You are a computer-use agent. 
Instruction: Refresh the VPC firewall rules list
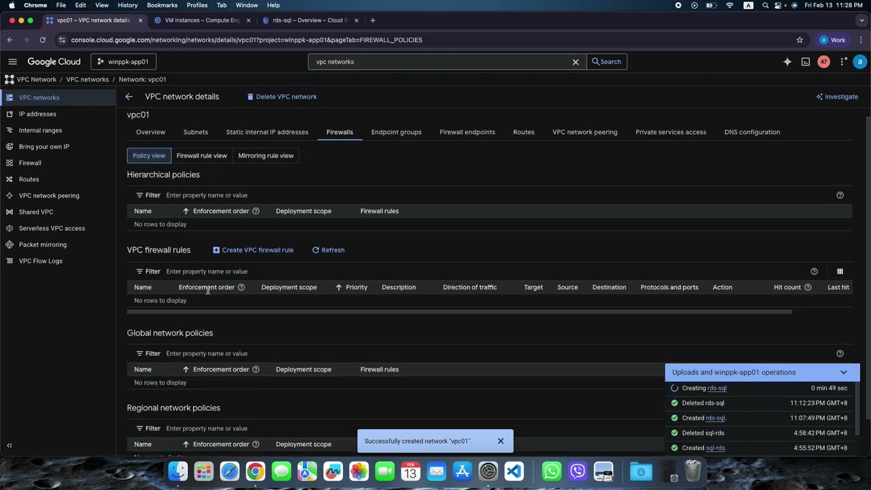pyautogui.click(x=329, y=250)
